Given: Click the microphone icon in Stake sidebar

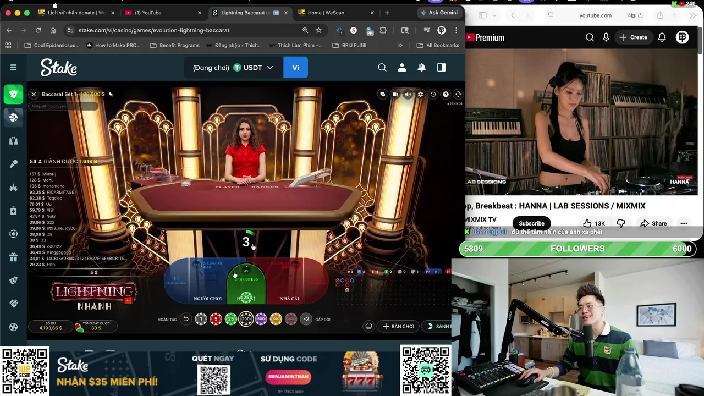Looking at the screenshot, I should (13, 164).
